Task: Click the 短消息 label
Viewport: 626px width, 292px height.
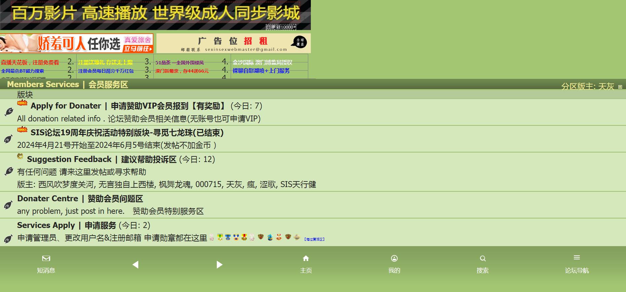Action: (46, 271)
